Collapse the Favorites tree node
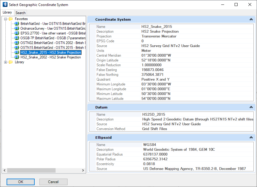The height and width of the screenshot is (187, 257). [x=6, y=19]
